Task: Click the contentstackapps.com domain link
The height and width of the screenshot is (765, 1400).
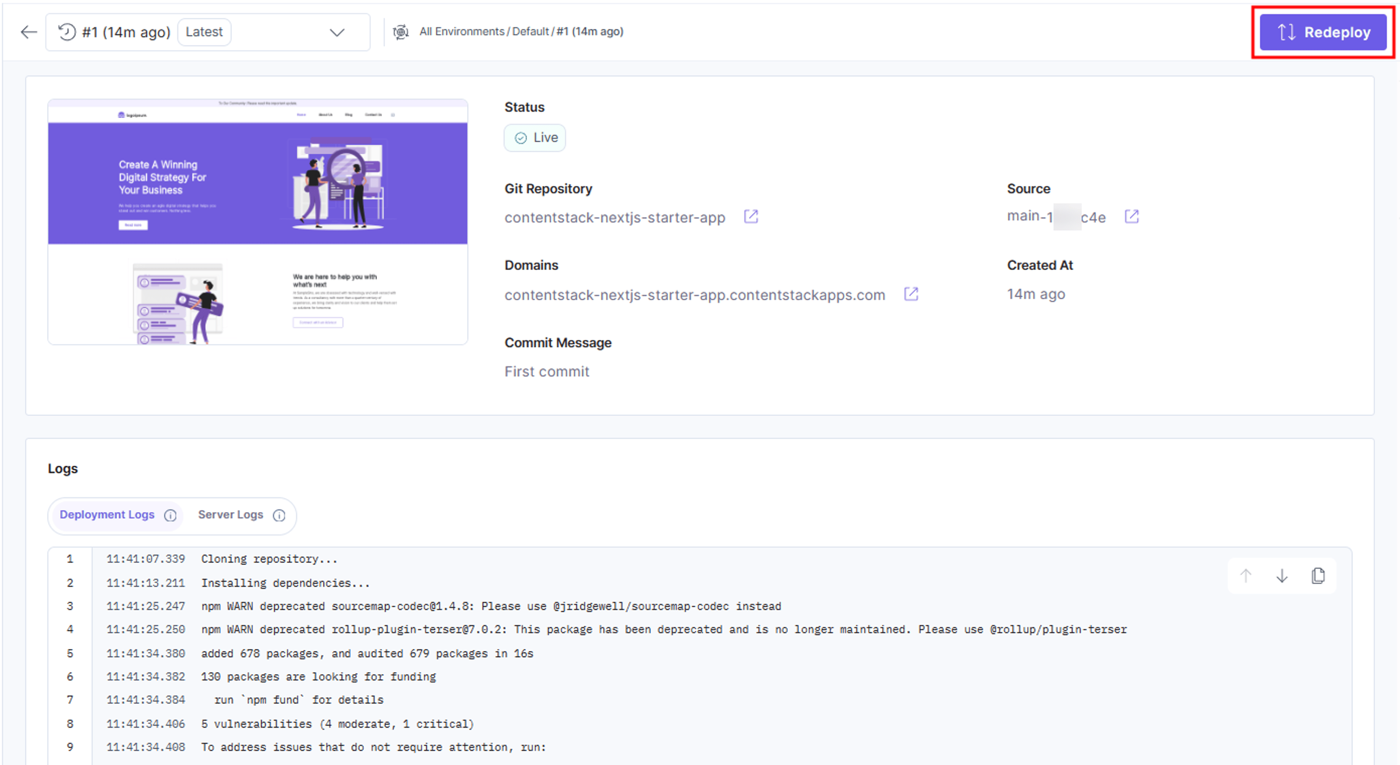Action: click(695, 295)
